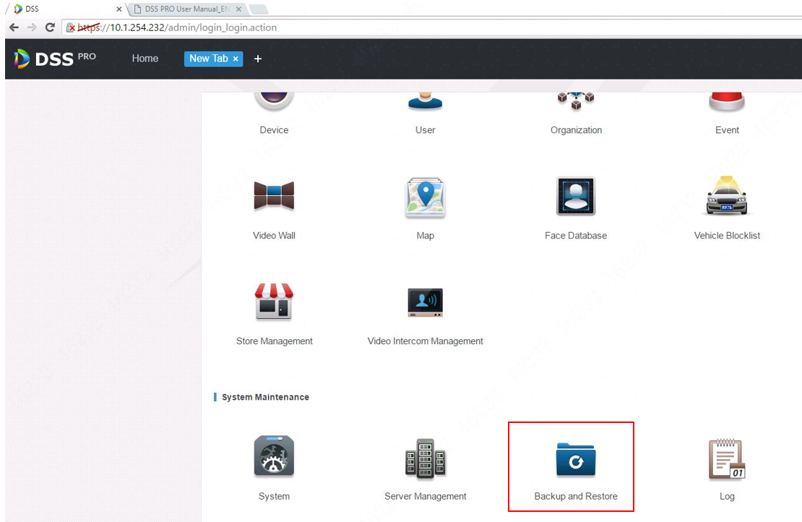Close the New Tab page

(x=235, y=59)
